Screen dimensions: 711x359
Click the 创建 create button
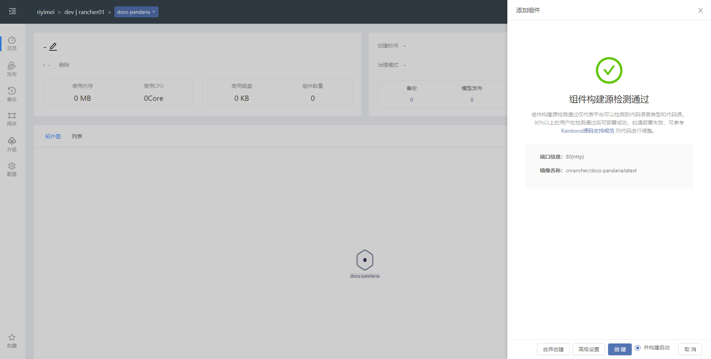(x=620, y=349)
